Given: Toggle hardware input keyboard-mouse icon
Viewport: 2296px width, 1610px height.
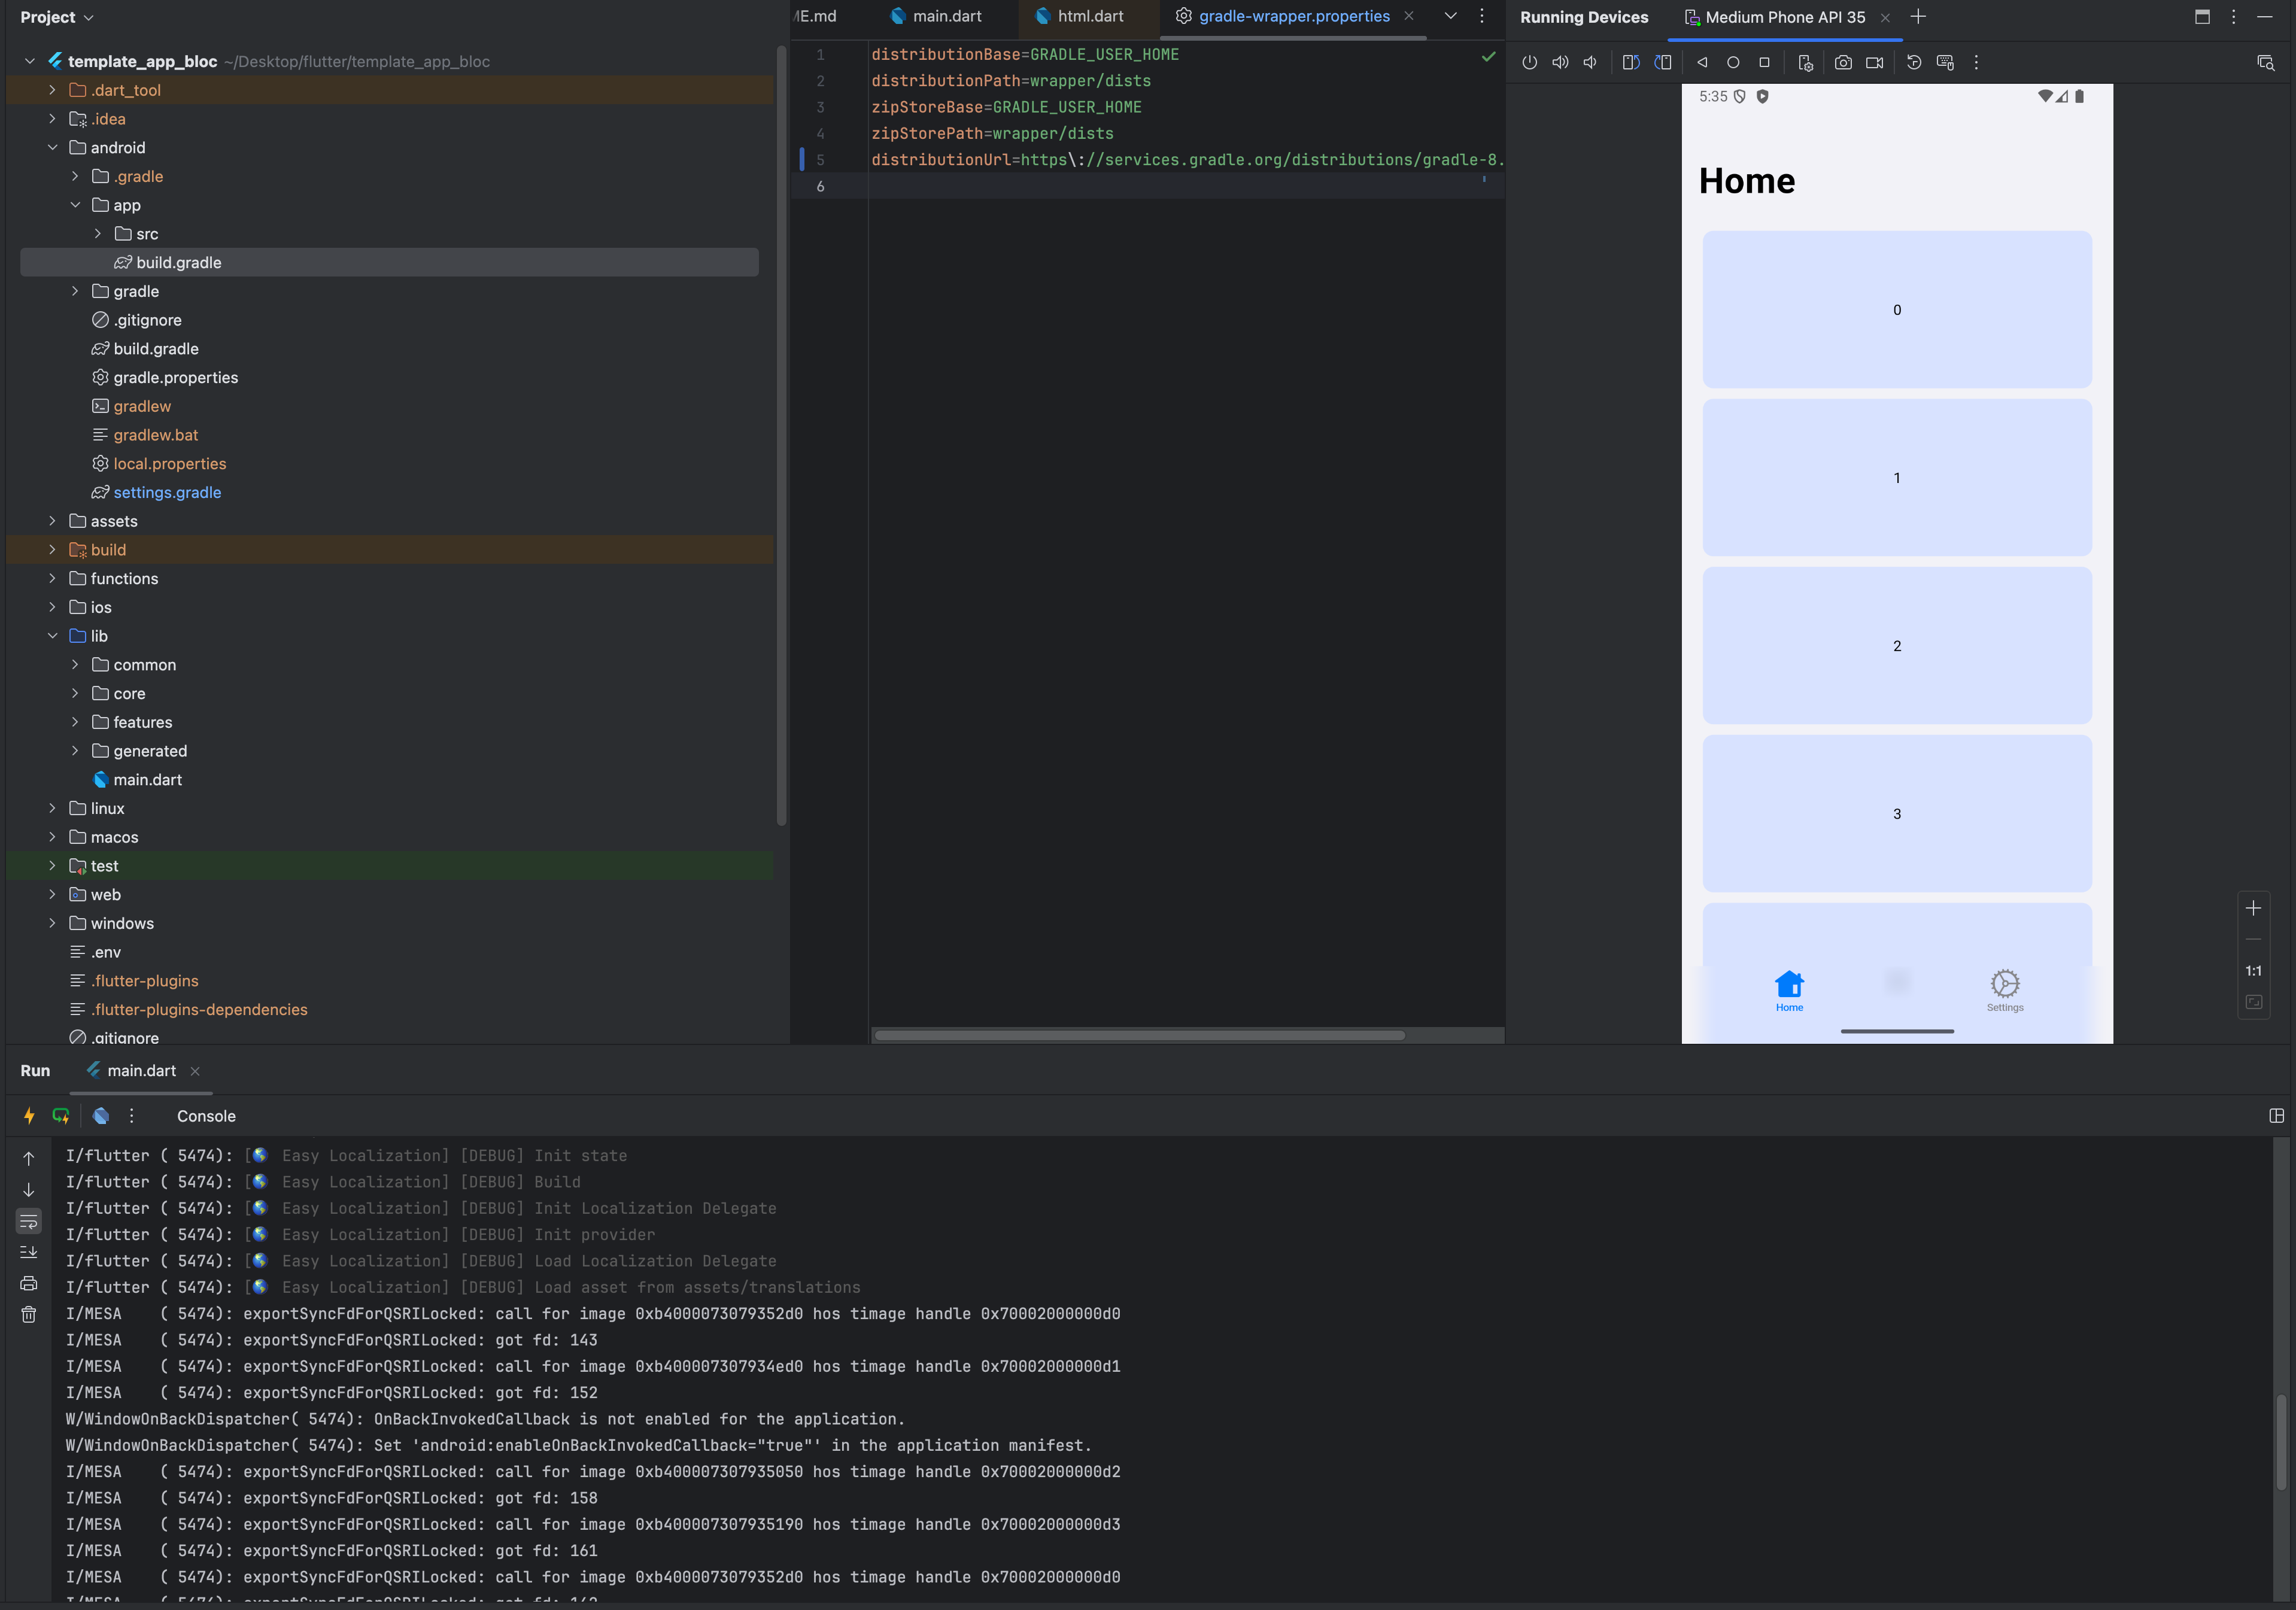Looking at the screenshot, I should tap(1945, 62).
